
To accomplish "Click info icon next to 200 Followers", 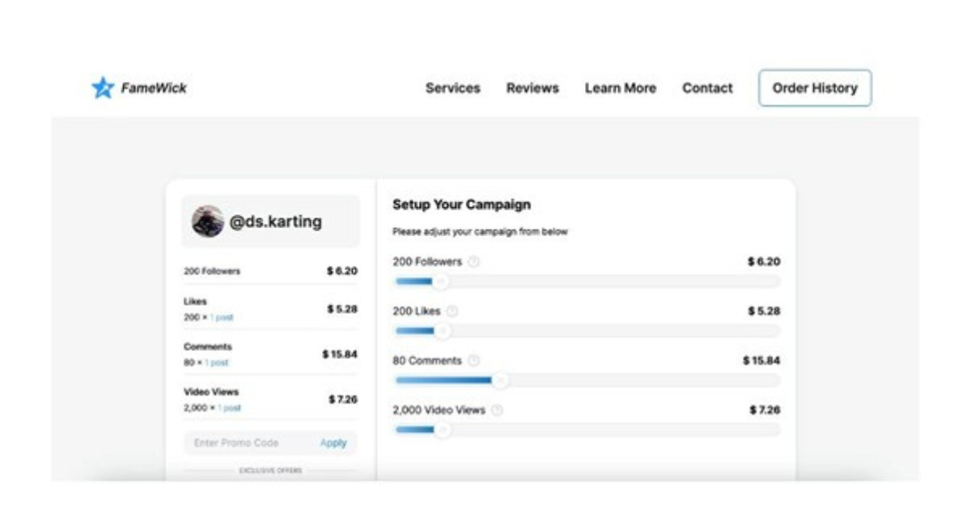I will pos(474,262).
